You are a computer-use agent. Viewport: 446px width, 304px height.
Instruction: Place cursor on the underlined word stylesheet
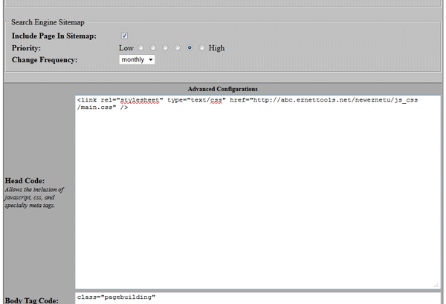[x=140, y=100]
